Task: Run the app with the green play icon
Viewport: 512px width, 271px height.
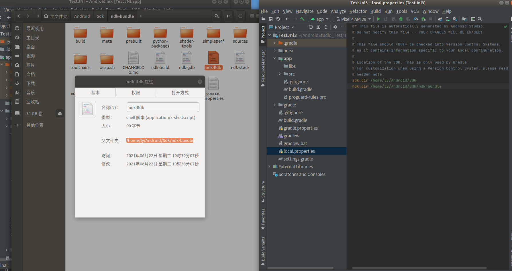Action: pos(378,19)
